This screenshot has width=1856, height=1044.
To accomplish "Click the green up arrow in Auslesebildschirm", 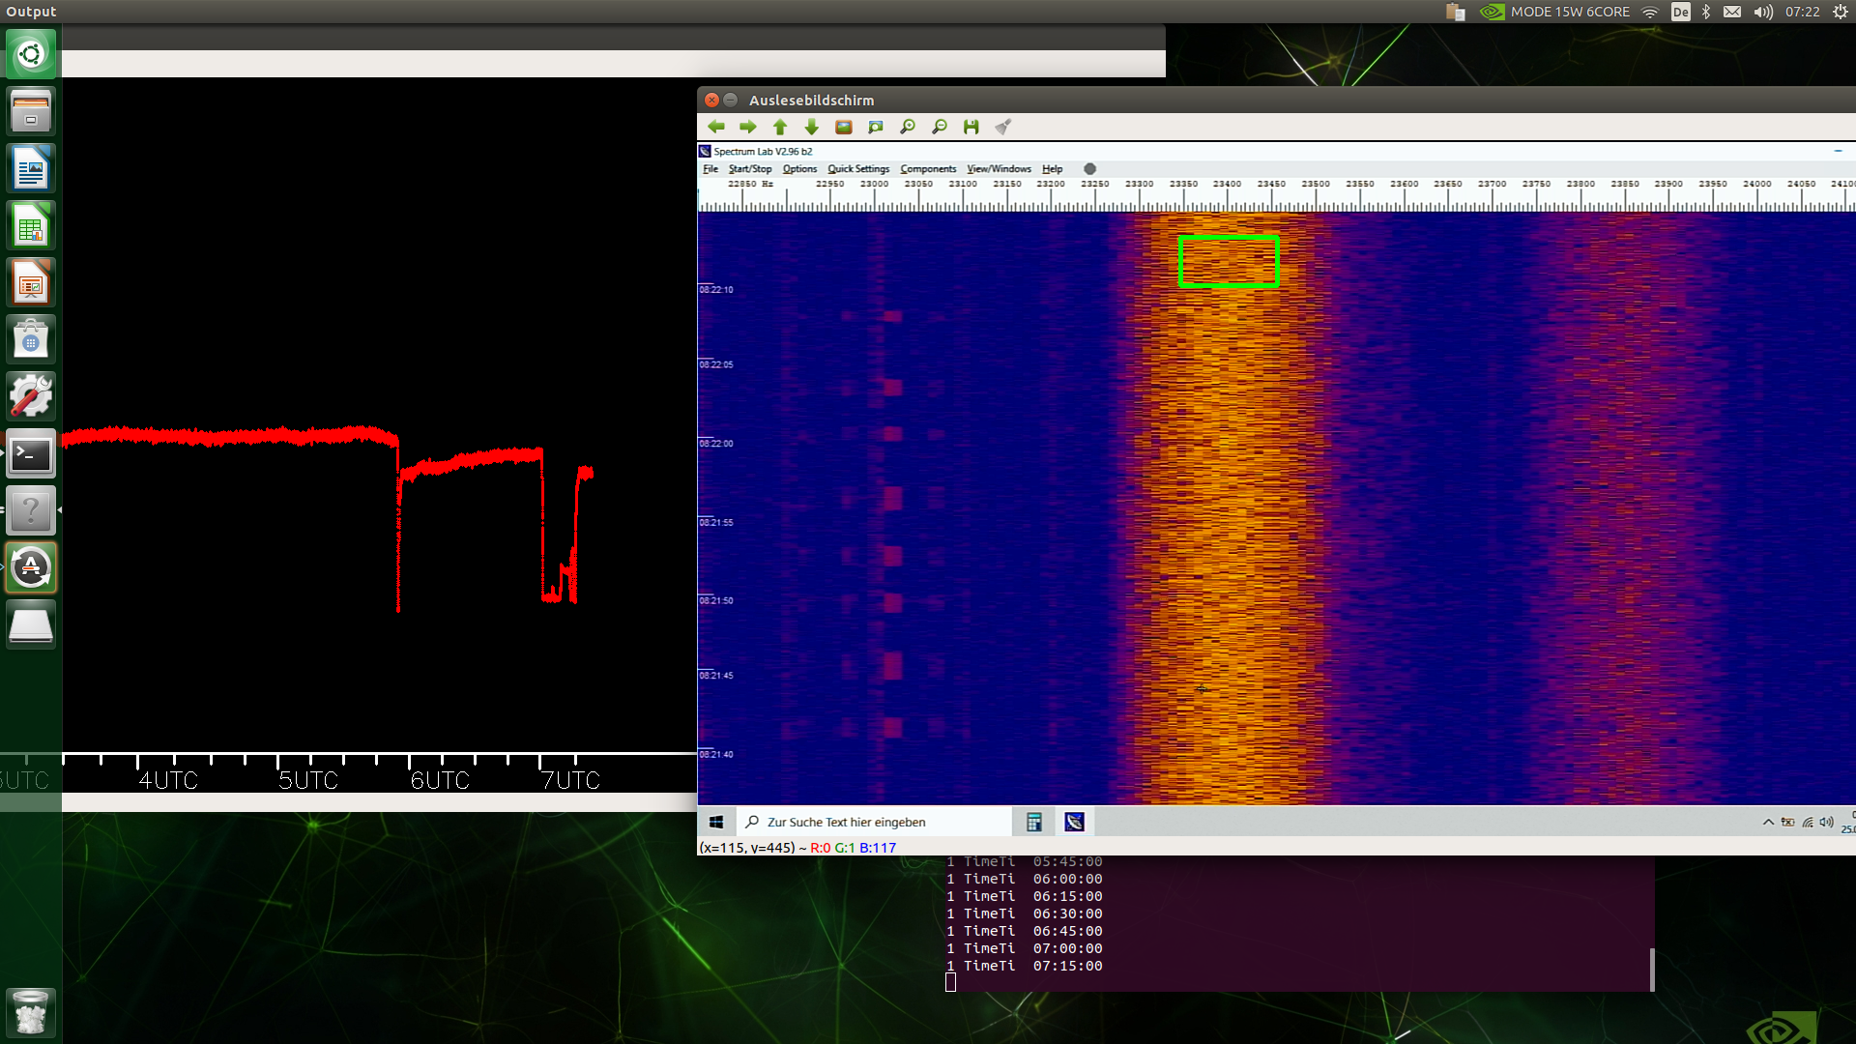I will click(x=780, y=127).
